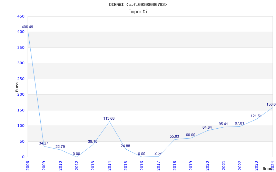This screenshot has height=172, width=276.
Task: Click the 55.83 data label
Action: click(174, 136)
